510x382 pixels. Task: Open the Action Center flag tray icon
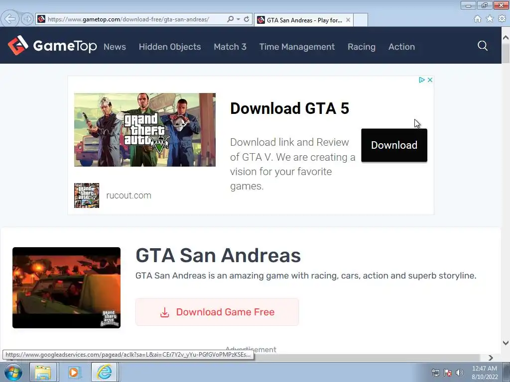[x=448, y=373]
